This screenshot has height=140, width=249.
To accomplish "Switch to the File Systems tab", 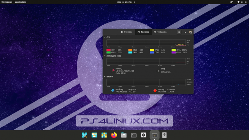I will [160, 32].
